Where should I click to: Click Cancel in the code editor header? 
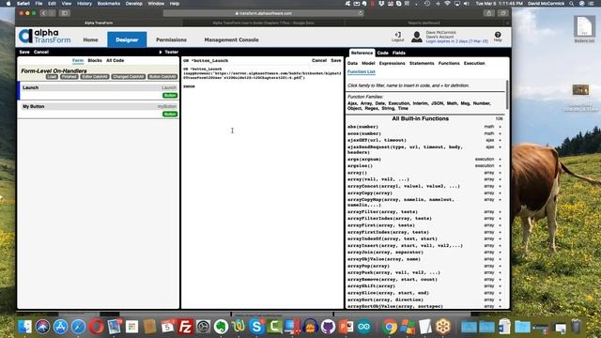click(319, 60)
